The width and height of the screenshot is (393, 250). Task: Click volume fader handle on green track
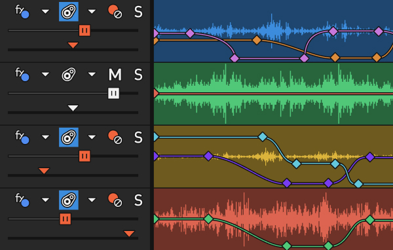pos(113,94)
